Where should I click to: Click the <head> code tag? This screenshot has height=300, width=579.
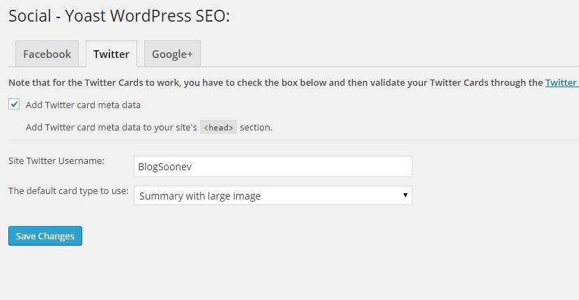(x=218, y=127)
